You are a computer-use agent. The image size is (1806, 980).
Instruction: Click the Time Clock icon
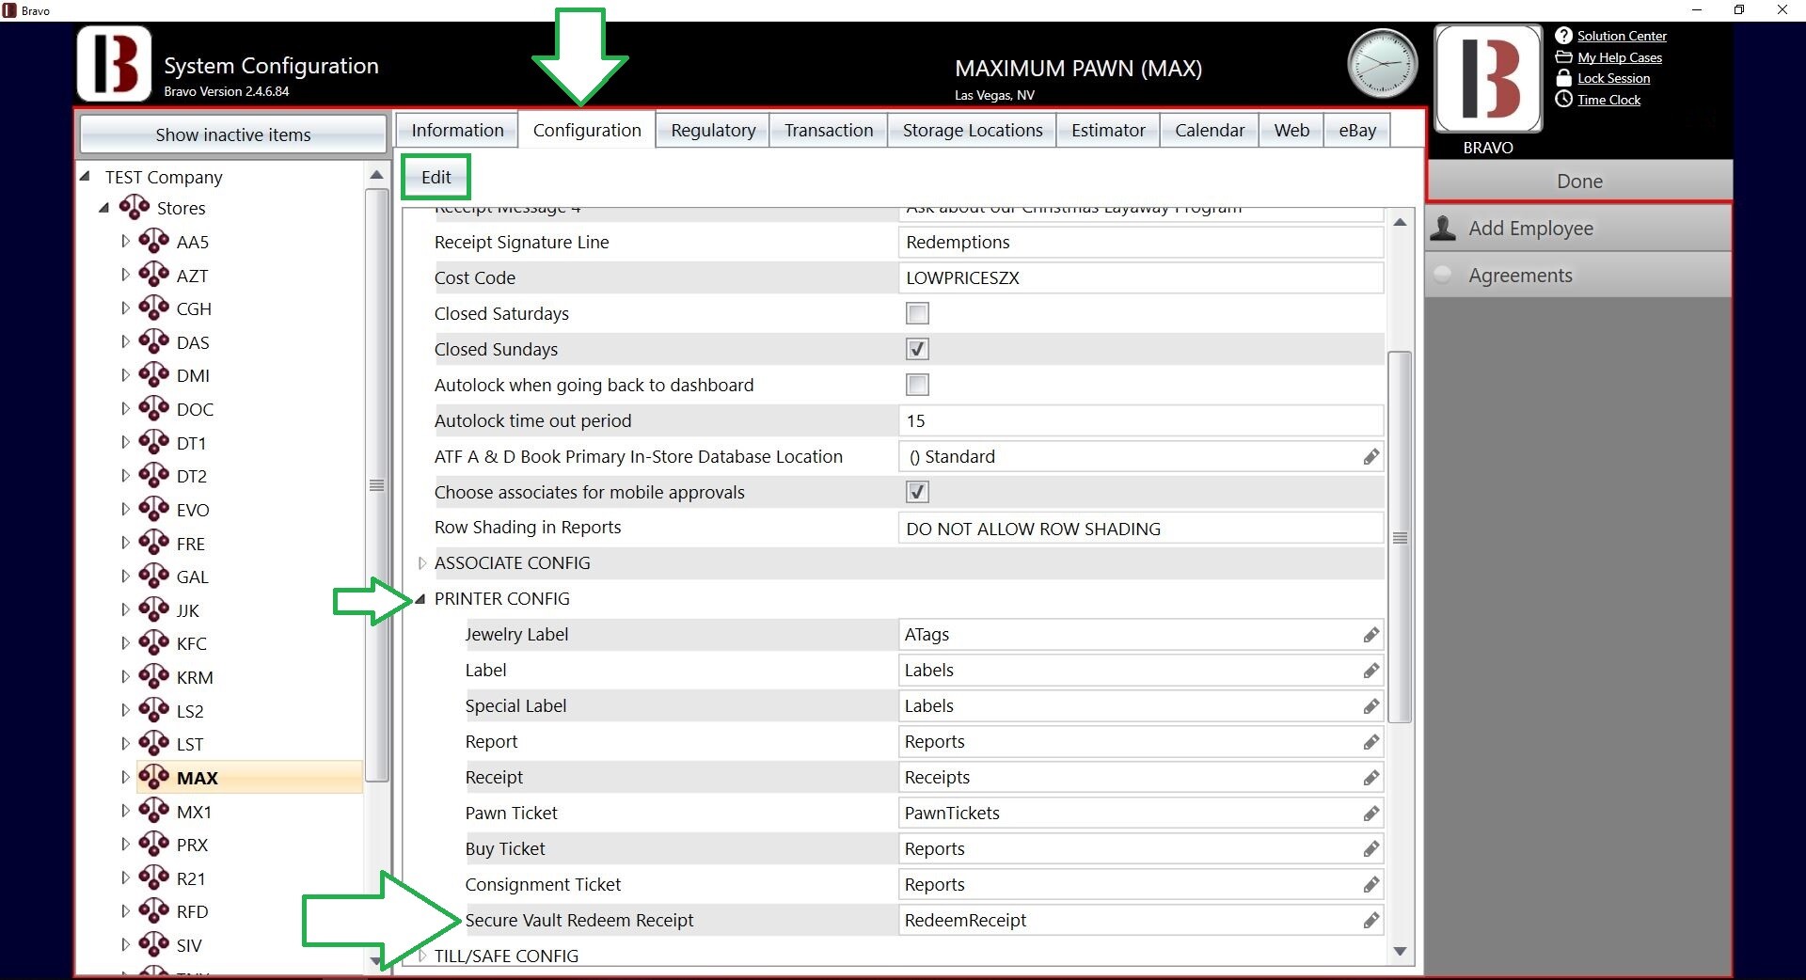coord(1563,99)
